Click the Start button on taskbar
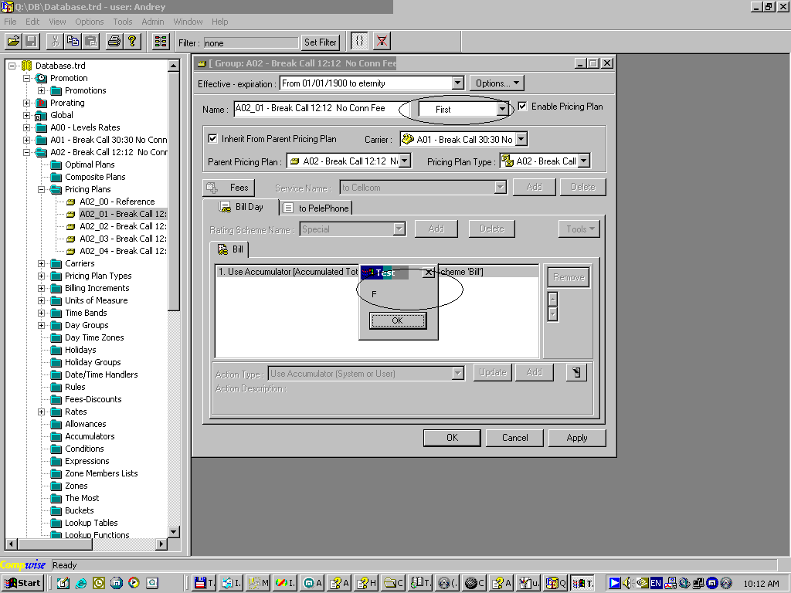 (x=22, y=583)
